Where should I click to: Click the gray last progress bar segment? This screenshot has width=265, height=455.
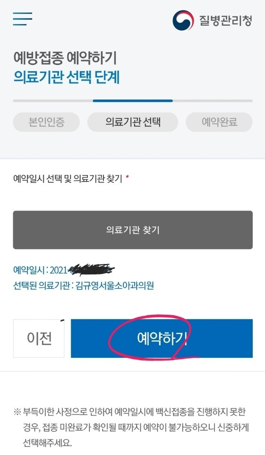click(213, 100)
